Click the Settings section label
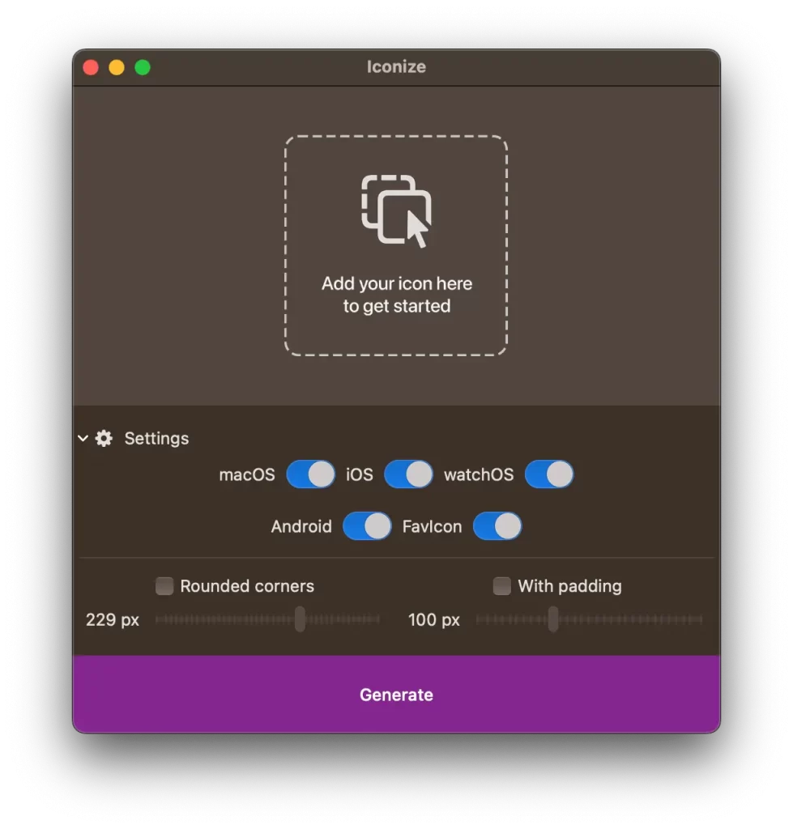The image size is (793, 829). coord(156,438)
